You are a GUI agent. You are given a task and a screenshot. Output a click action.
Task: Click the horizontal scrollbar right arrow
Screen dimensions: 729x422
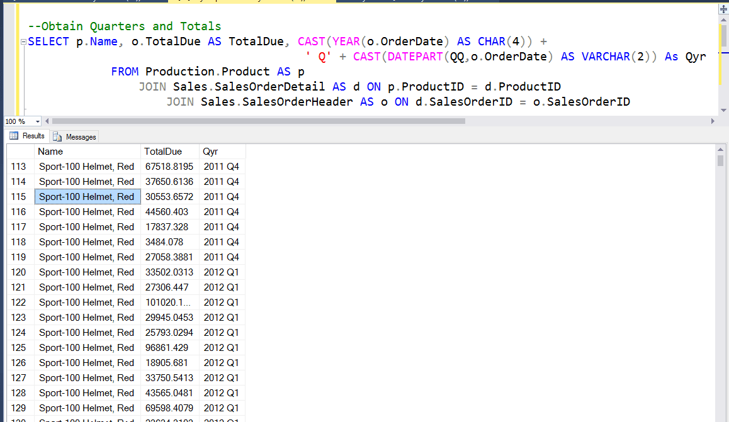(x=713, y=121)
